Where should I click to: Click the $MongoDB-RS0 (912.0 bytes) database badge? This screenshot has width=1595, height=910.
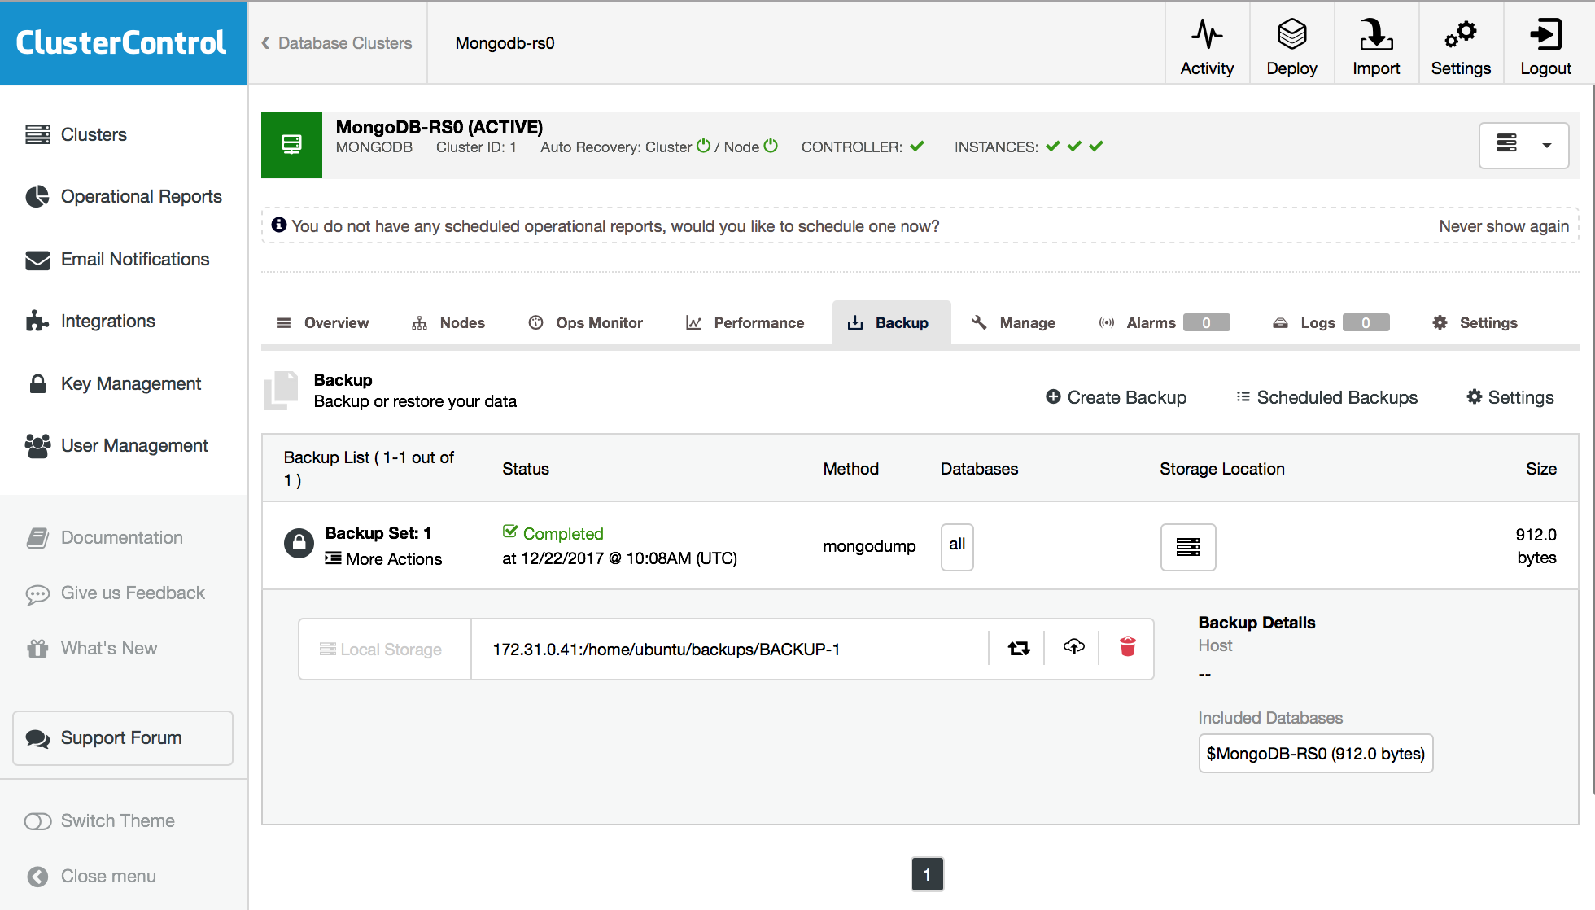[x=1316, y=754]
